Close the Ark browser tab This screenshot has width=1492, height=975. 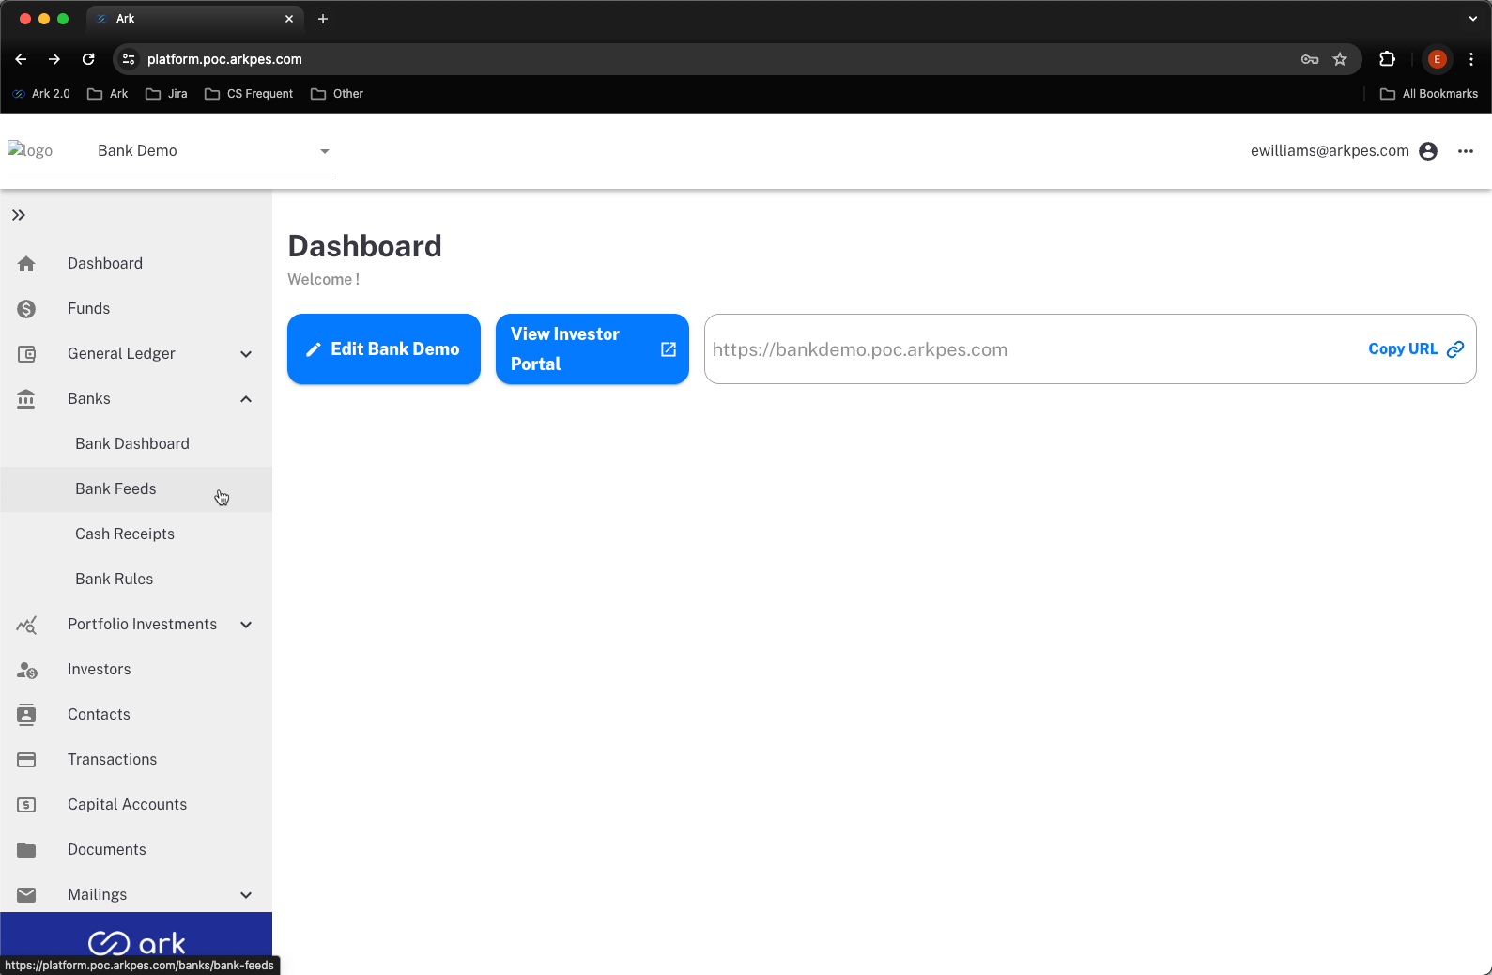coord(289,19)
